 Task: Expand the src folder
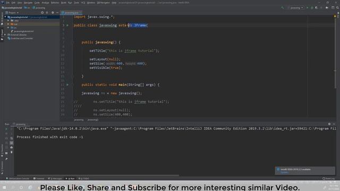point(8,28)
